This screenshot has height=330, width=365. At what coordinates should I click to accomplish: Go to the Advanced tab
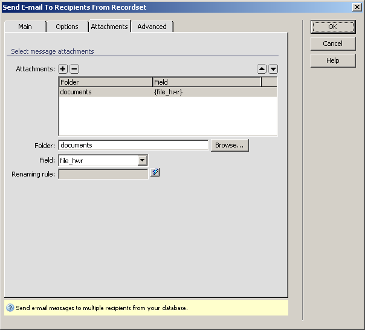tap(152, 27)
